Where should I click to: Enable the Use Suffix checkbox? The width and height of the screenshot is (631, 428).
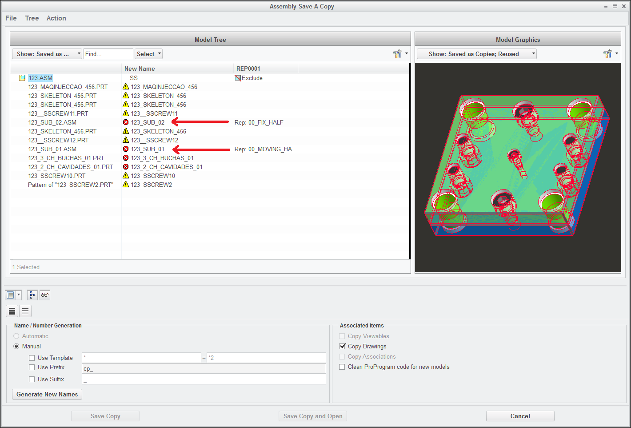(32, 379)
